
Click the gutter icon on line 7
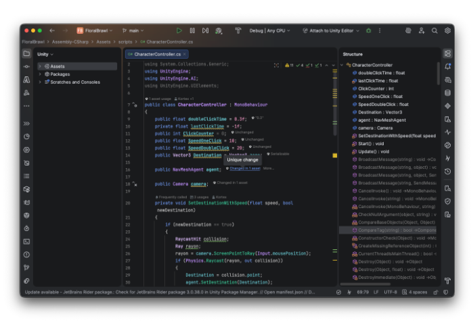tap(135, 105)
